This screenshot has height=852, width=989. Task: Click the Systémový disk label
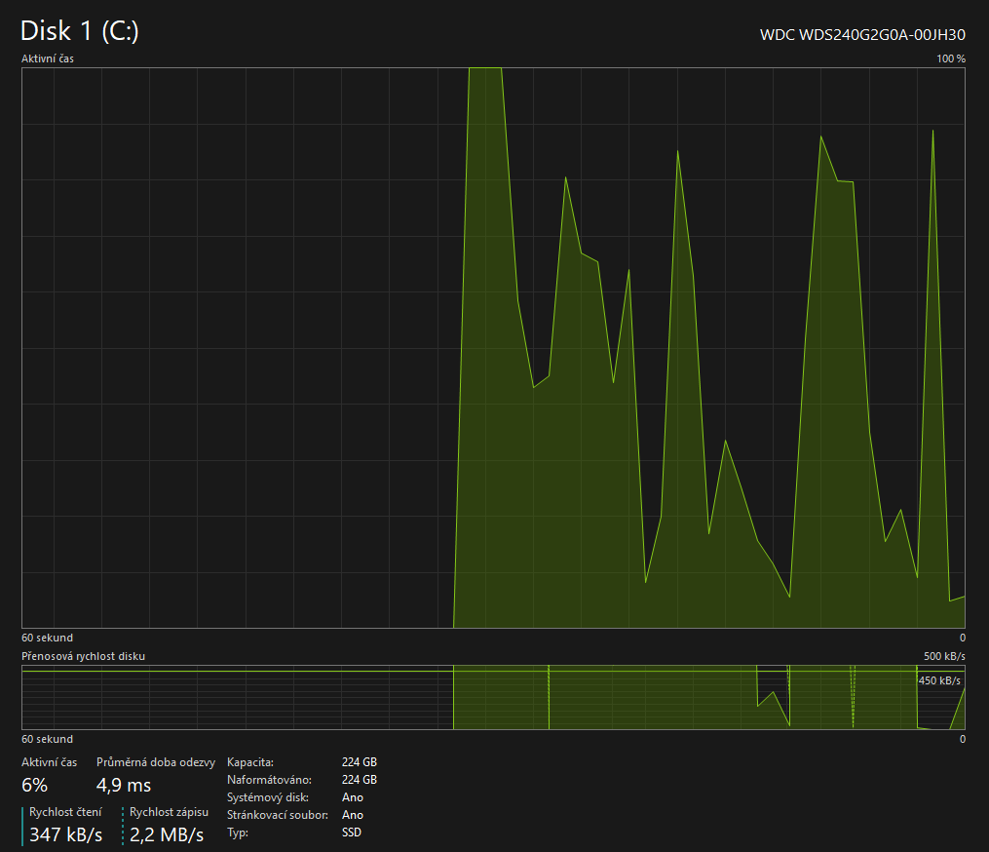266,797
